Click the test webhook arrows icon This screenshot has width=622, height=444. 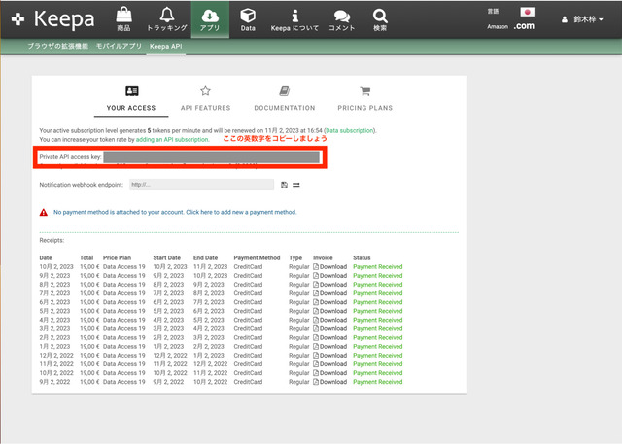pos(295,185)
